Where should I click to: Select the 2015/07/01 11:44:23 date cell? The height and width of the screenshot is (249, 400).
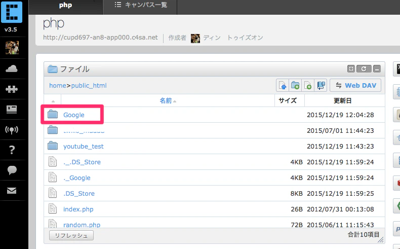(x=340, y=131)
